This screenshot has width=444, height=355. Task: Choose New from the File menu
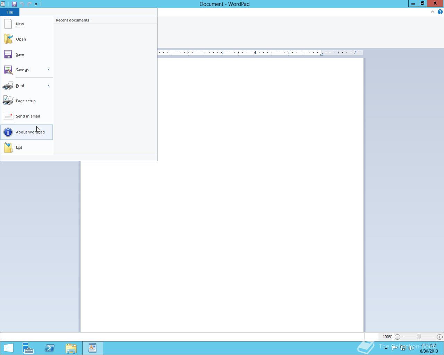coord(26,24)
